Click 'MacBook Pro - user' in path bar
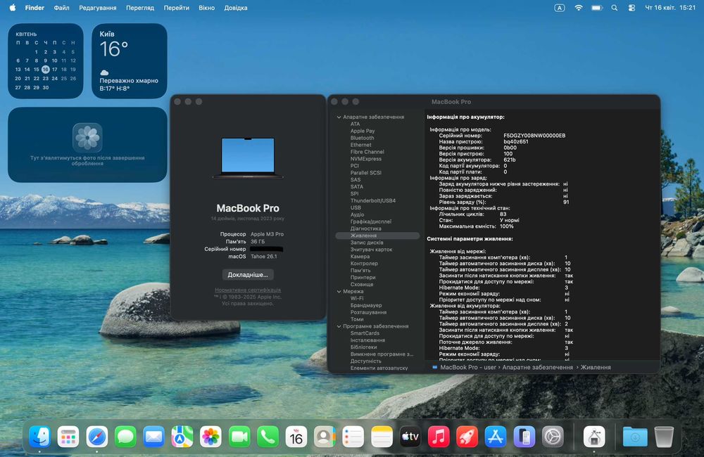704x457 pixels. (x=468, y=367)
